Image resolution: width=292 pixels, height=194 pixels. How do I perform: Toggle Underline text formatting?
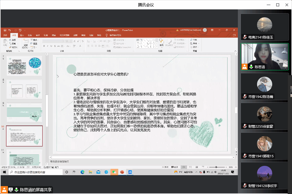point(51,46)
